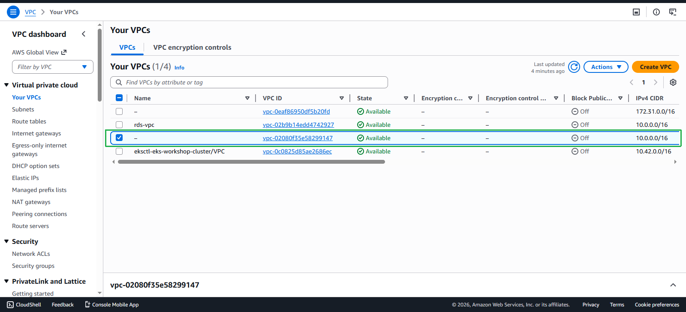Open Internet gateways in the sidebar

click(x=36, y=133)
